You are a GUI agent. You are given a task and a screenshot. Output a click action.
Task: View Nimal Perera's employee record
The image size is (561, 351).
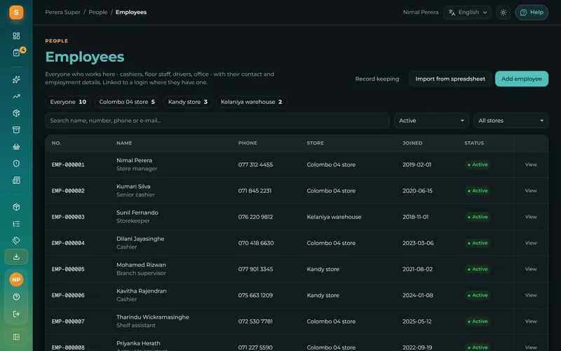[531, 165]
